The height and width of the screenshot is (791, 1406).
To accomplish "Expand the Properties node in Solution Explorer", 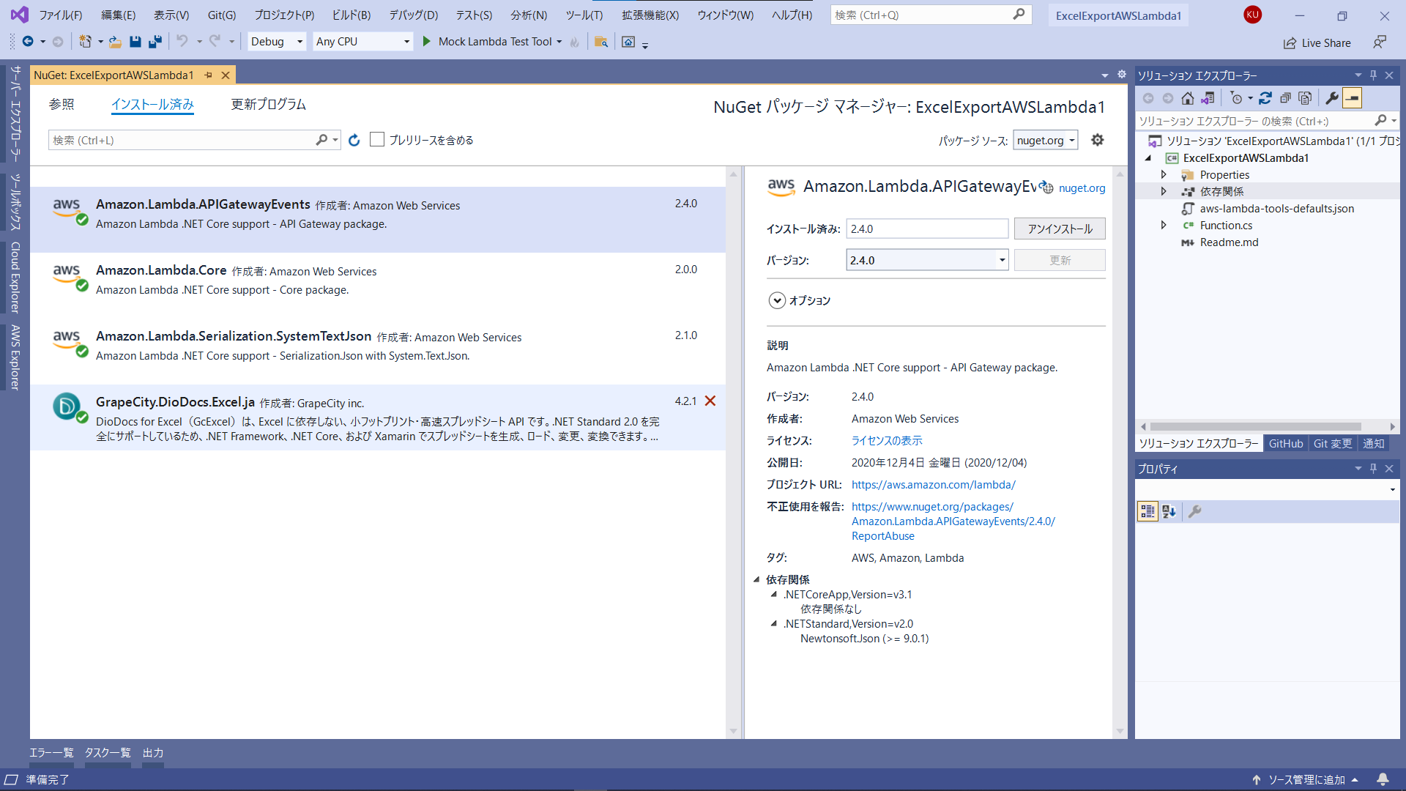I will [x=1164, y=174].
